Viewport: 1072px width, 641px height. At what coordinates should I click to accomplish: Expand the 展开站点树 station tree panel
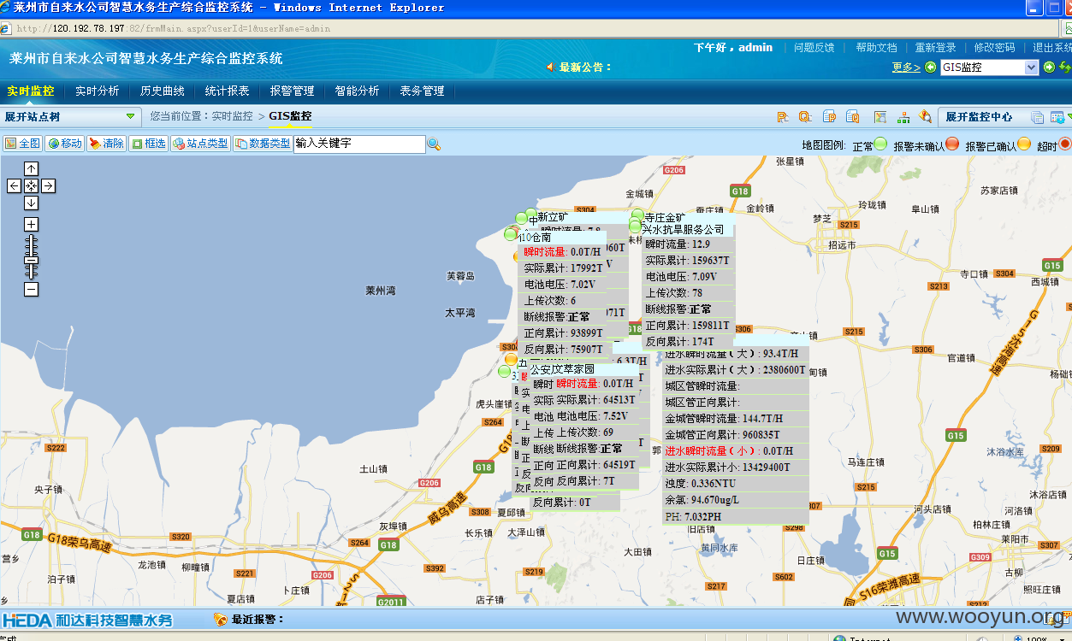point(70,116)
